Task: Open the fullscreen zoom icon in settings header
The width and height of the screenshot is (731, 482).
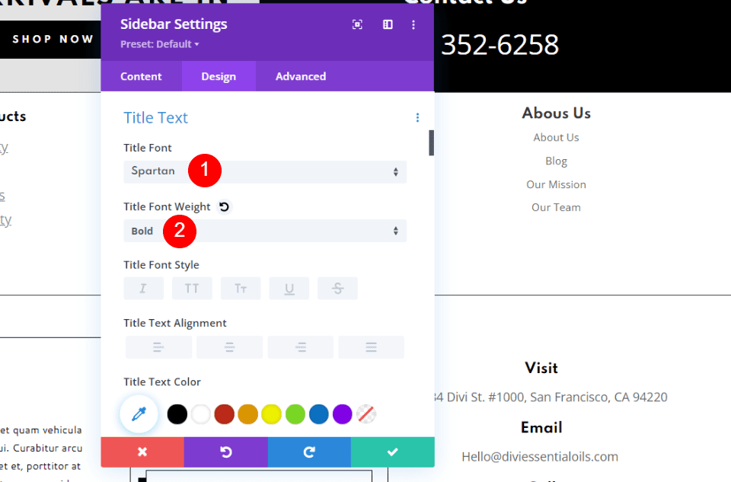Action: pyautogui.click(x=357, y=24)
